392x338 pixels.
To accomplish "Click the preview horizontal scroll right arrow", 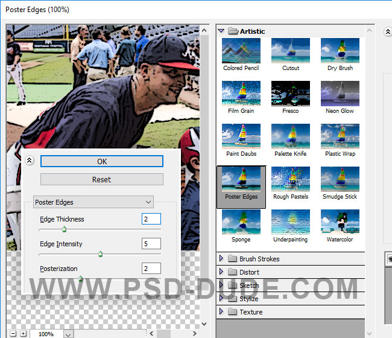I will [x=195, y=334].
